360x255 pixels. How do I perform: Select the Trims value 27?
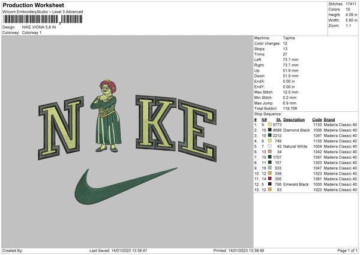pos(285,54)
